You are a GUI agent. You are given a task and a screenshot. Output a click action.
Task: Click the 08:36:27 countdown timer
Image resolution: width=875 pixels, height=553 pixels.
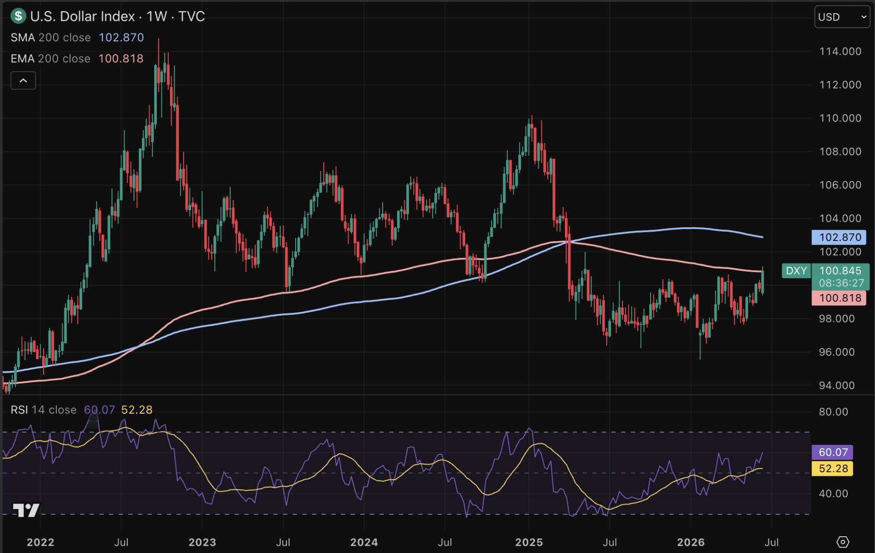tap(841, 283)
